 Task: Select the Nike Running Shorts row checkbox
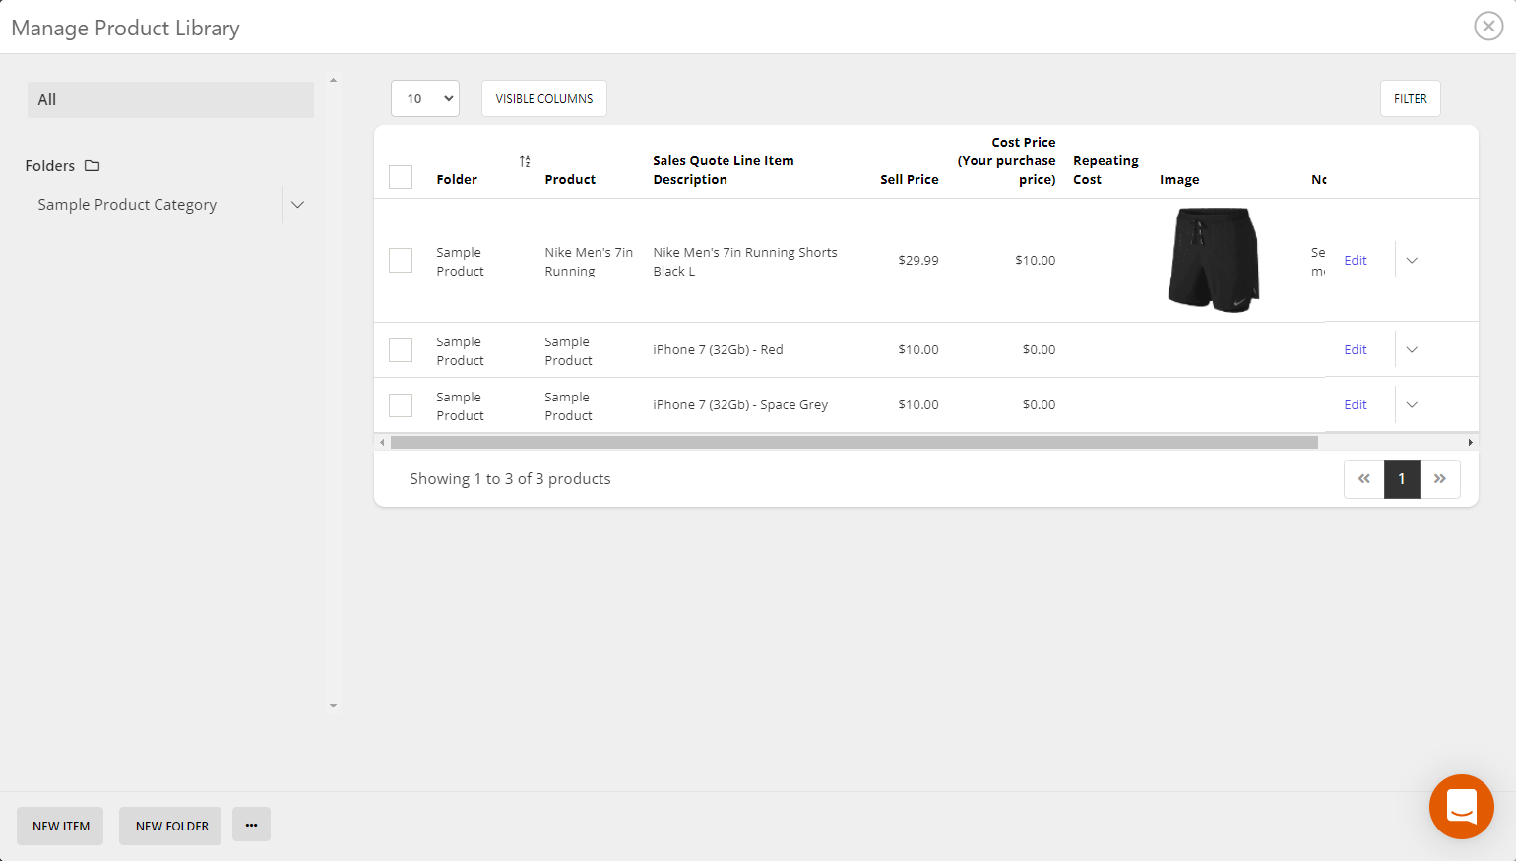tap(400, 260)
